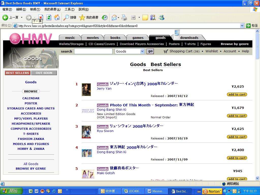Expand the quick launch overflow chevron
This screenshot has height=195, width=260.
[x=67, y=190]
